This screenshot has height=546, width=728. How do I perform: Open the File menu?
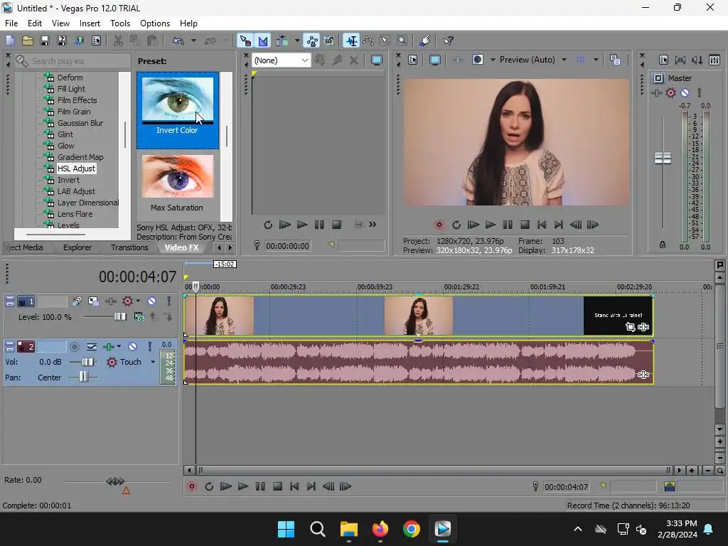(11, 23)
